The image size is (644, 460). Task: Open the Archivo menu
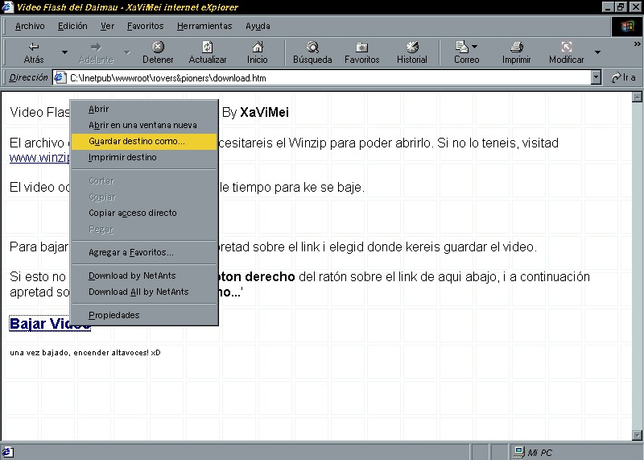(30, 26)
